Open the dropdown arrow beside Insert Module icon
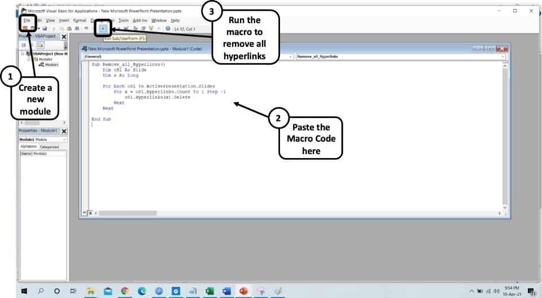This screenshot has height=298, width=542. (39, 29)
